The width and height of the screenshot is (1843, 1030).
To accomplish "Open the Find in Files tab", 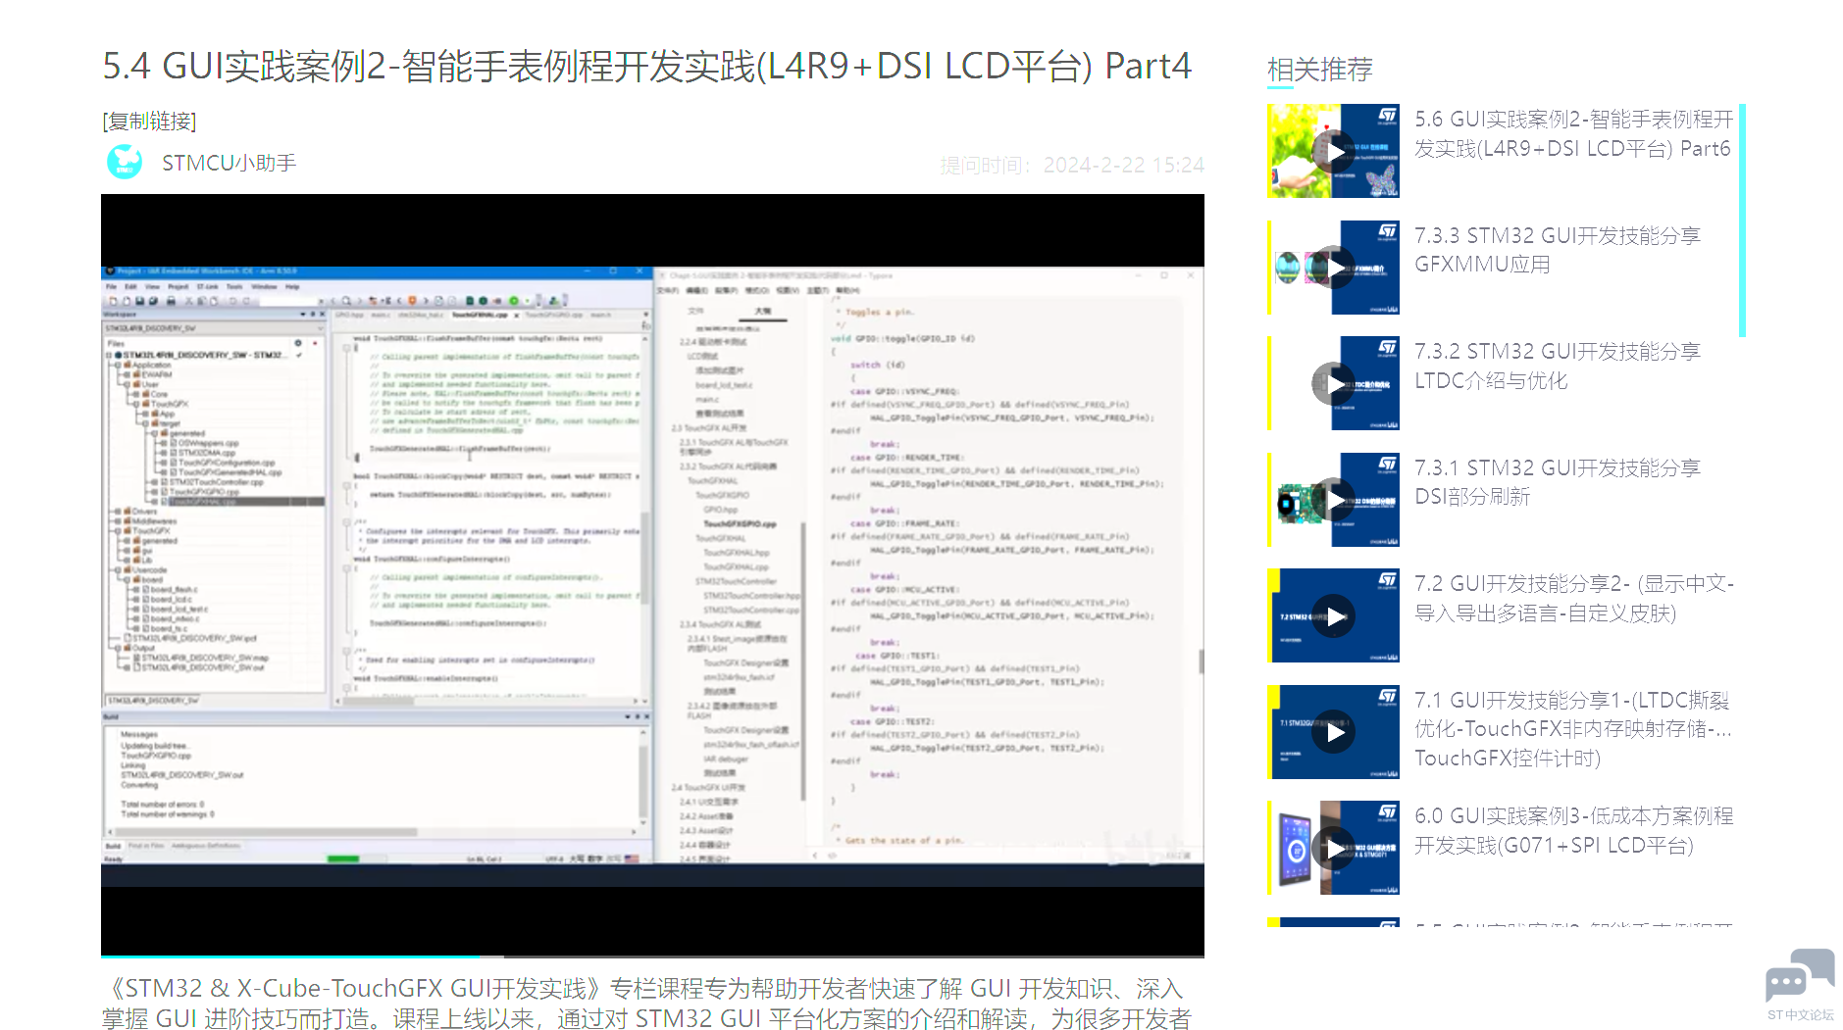I will click(146, 846).
